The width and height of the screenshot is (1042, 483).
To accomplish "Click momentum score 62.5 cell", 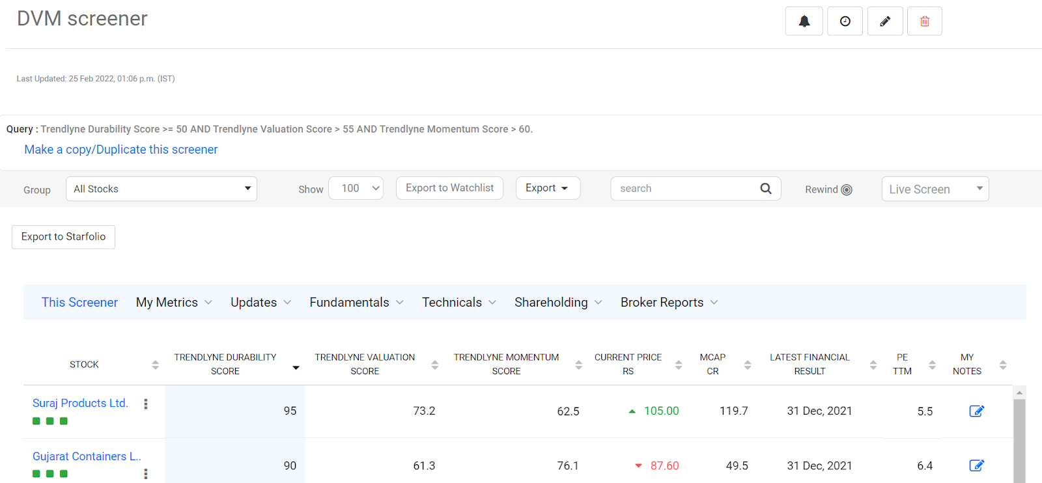I will click(568, 411).
